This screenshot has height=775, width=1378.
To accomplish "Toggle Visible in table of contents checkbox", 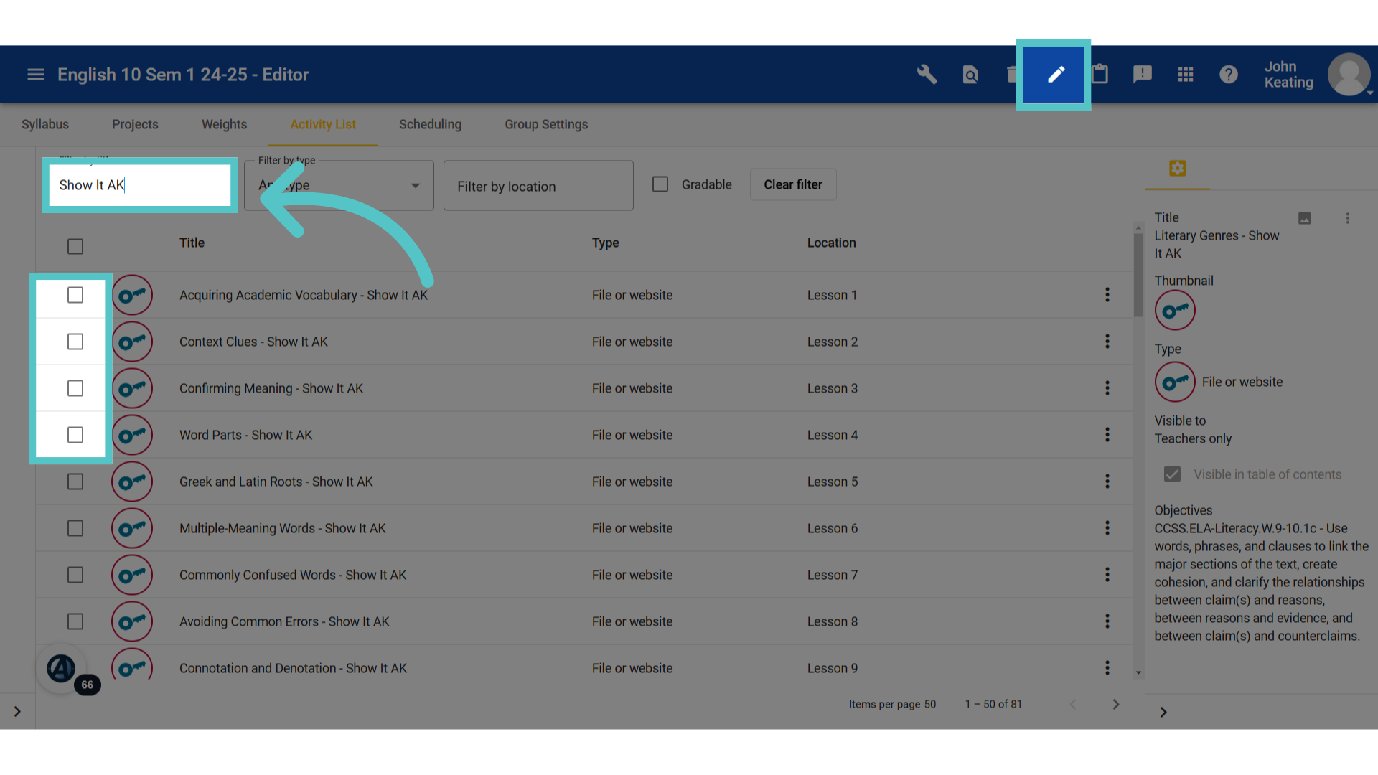I will (x=1172, y=474).
